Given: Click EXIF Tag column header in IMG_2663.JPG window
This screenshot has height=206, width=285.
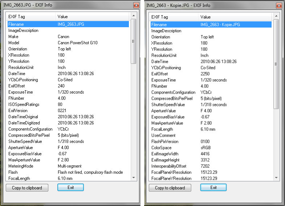Looking at the screenshot, I should click(31, 17).
